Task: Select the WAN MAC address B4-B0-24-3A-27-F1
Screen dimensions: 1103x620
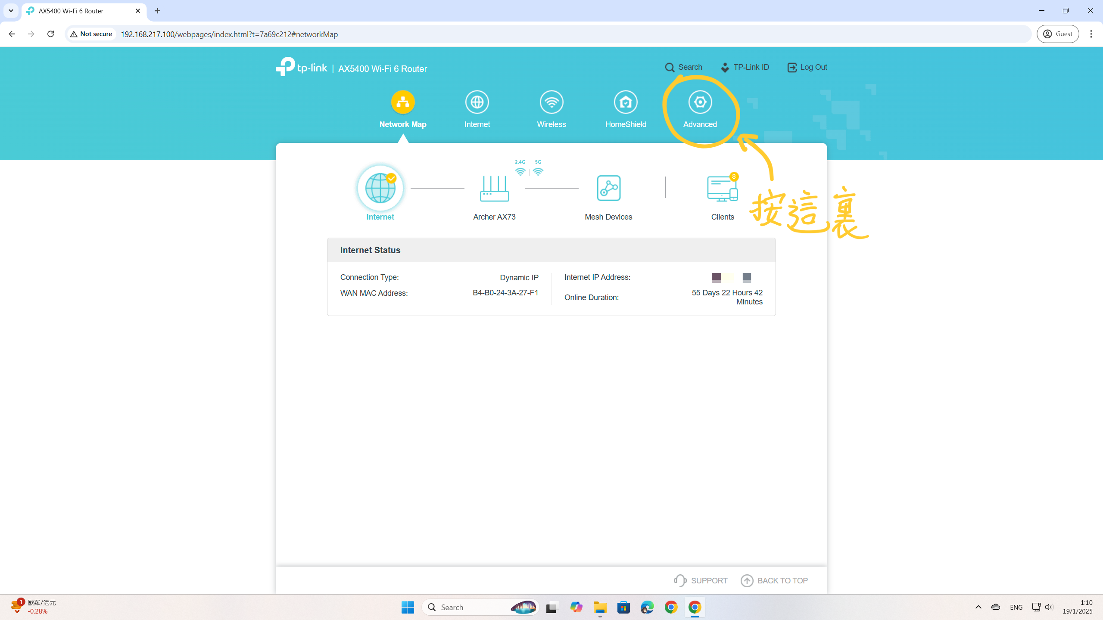Action: pyautogui.click(x=505, y=293)
